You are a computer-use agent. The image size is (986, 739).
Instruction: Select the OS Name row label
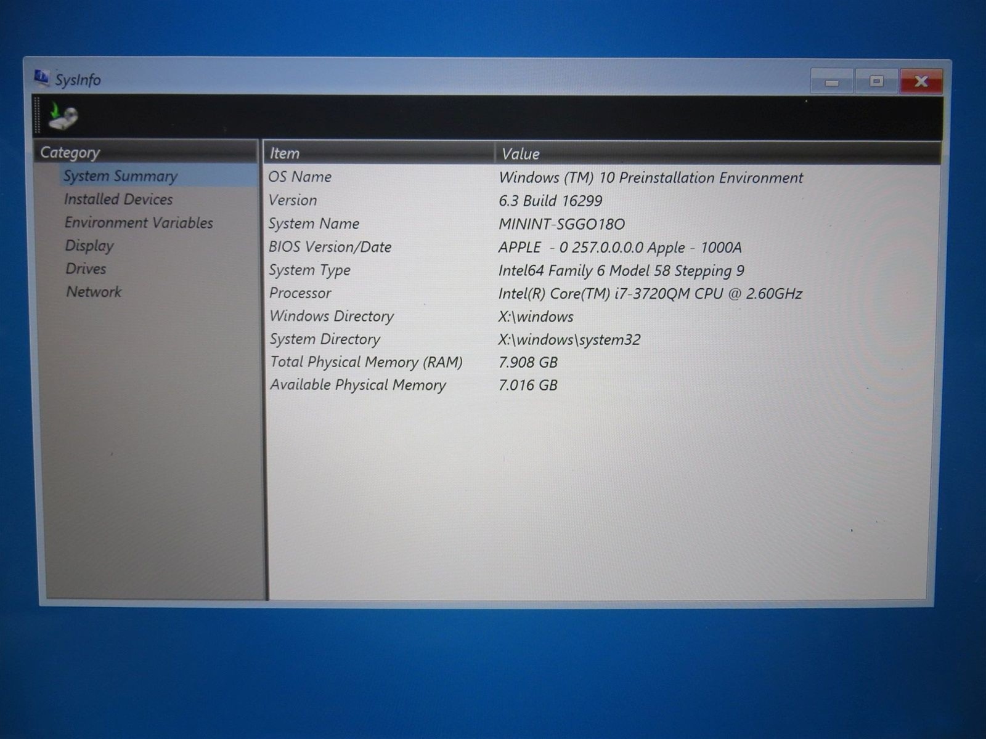point(299,177)
